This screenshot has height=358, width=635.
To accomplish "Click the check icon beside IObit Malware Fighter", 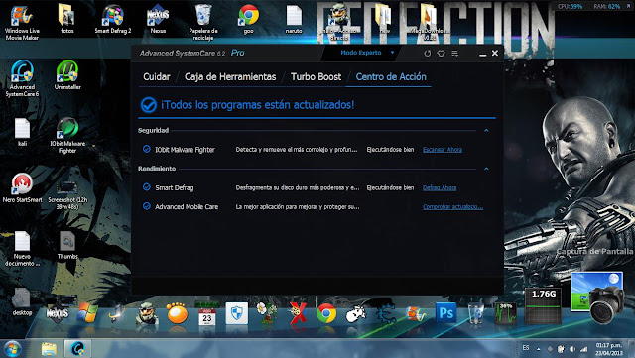I will pyautogui.click(x=147, y=149).
